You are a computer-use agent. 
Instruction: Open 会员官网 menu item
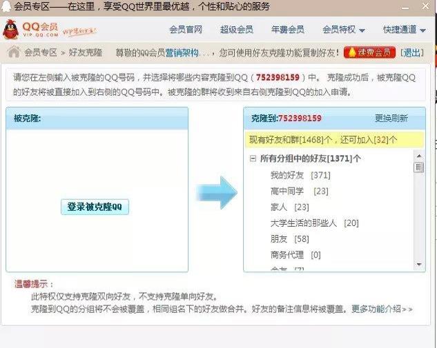(x=186, y=30)
